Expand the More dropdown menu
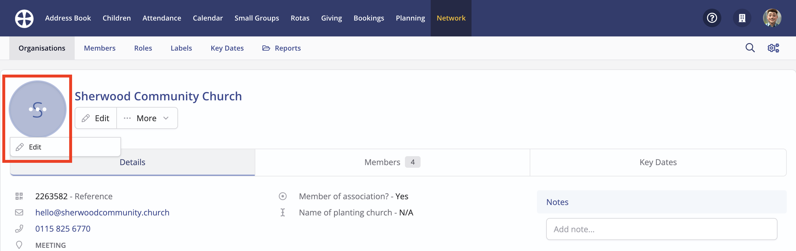This screenshot has width=796, height=251. point(147,118)
